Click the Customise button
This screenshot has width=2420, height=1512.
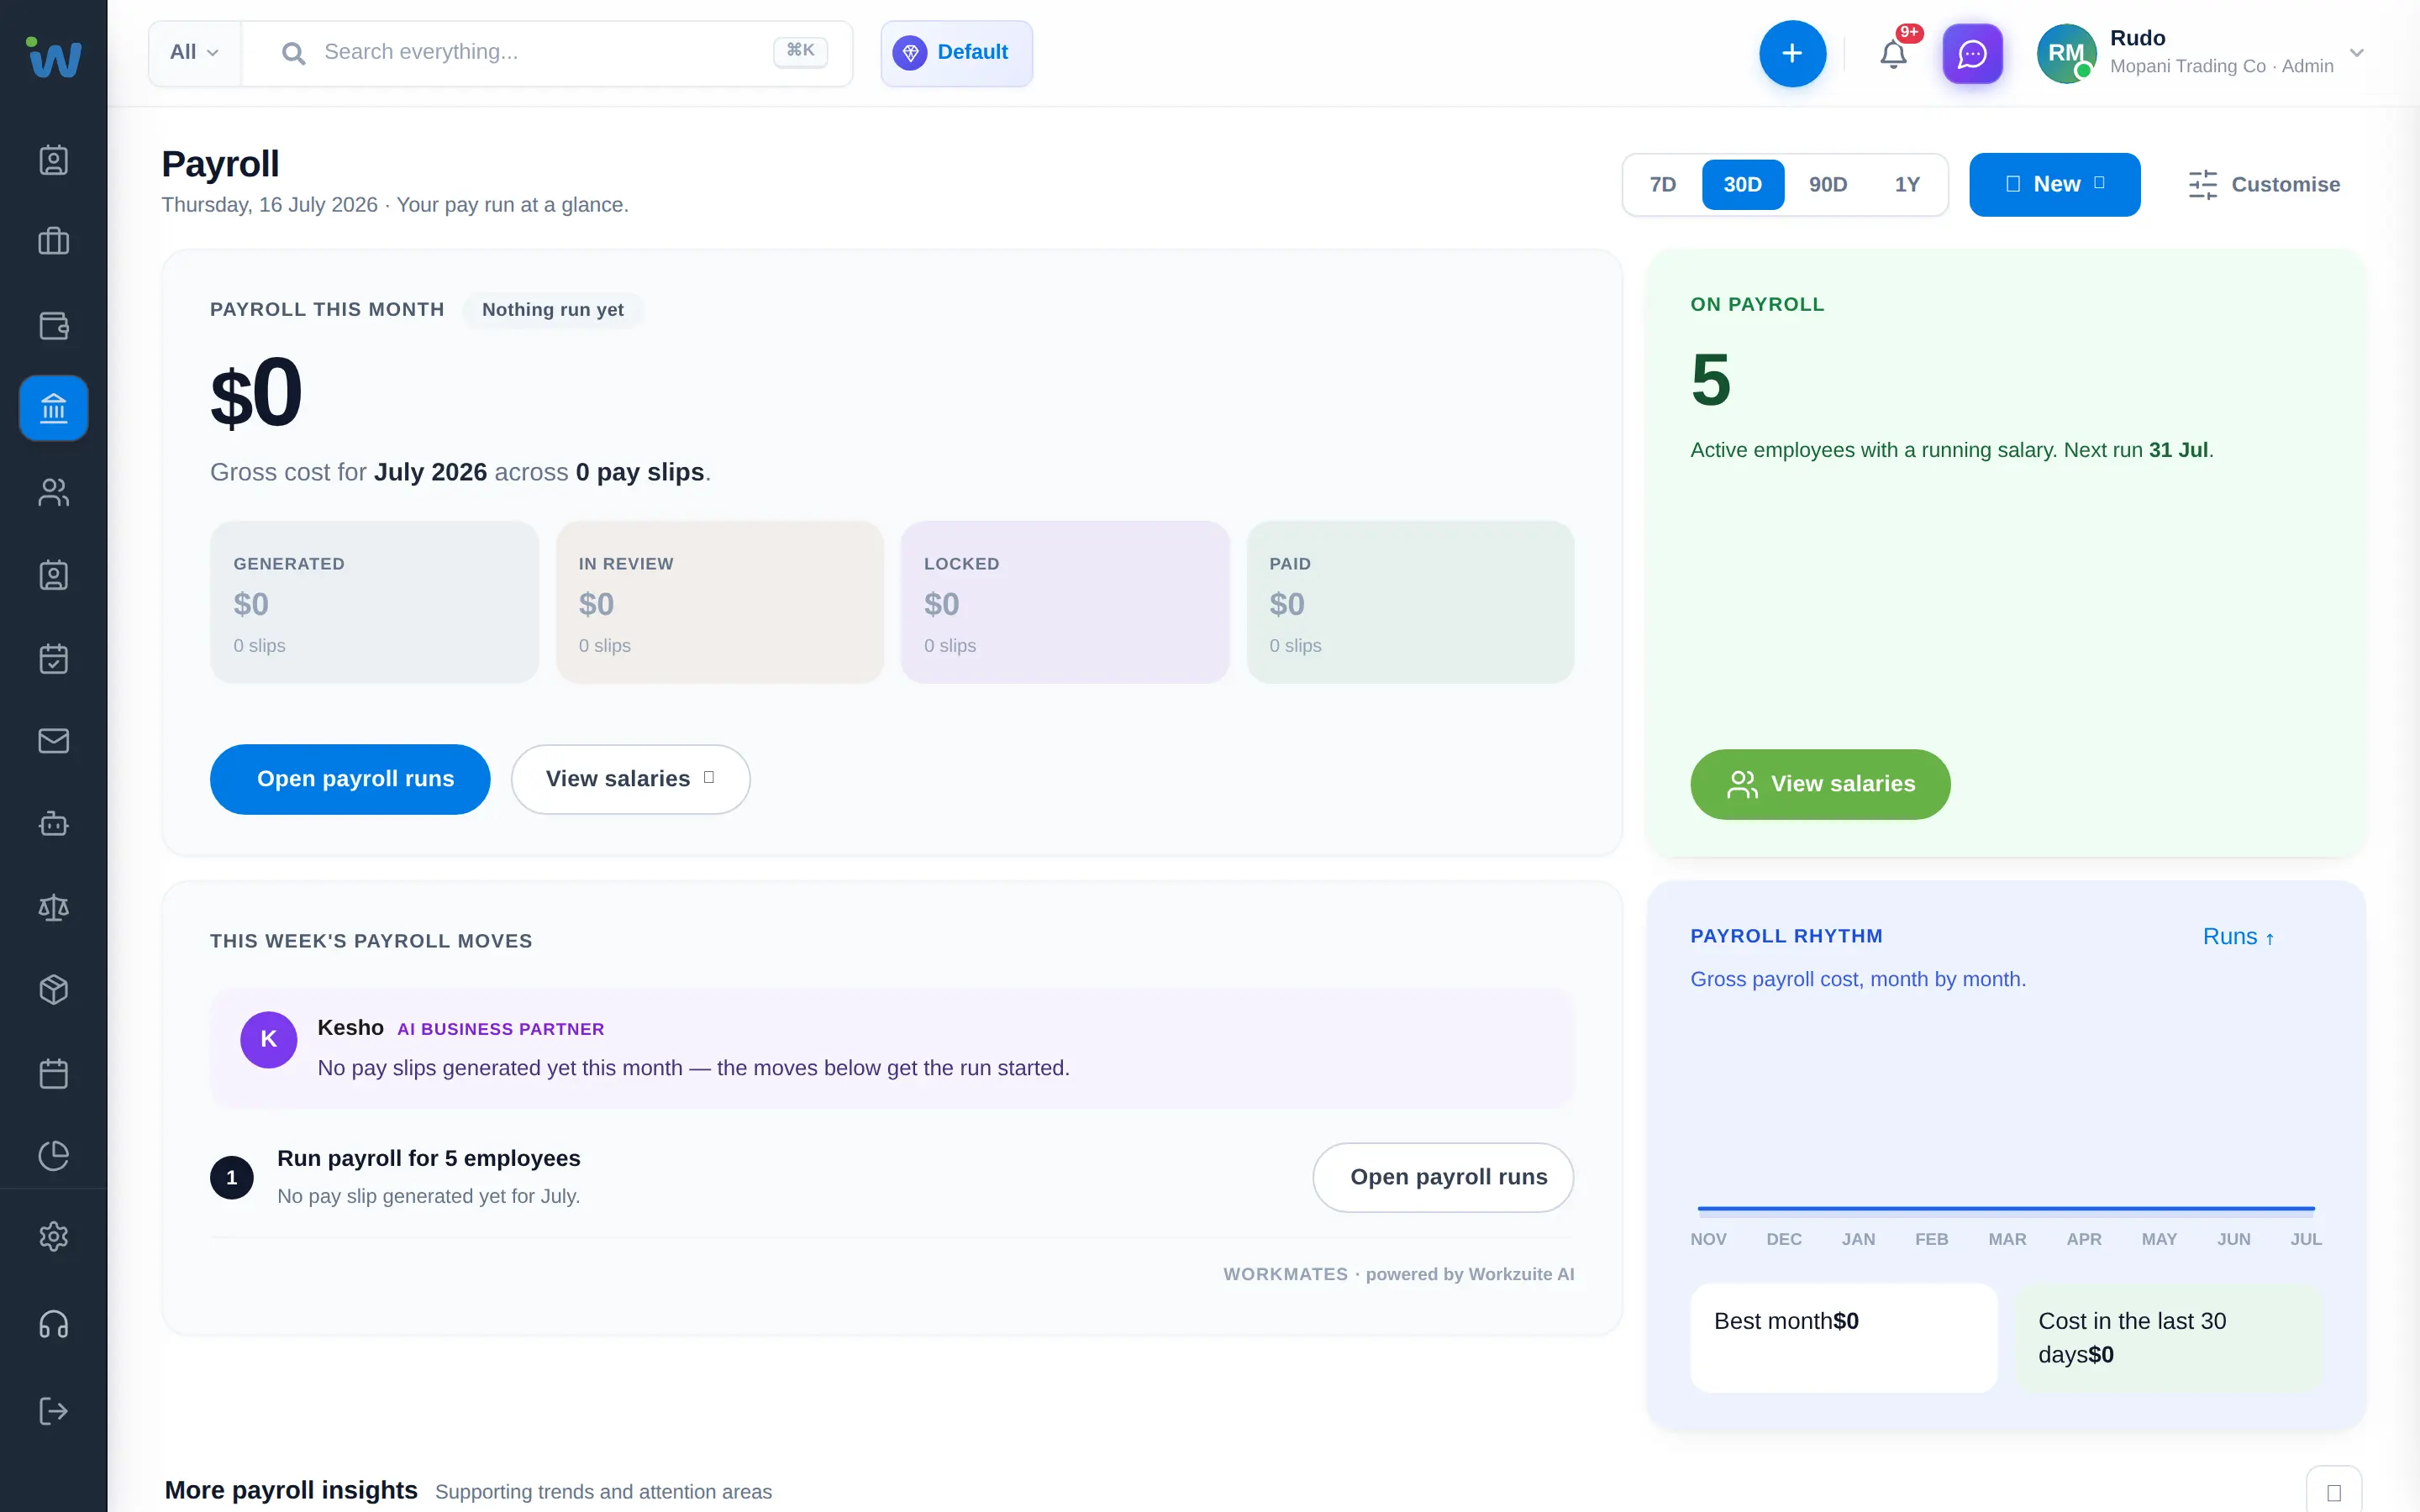point(2264,184)
